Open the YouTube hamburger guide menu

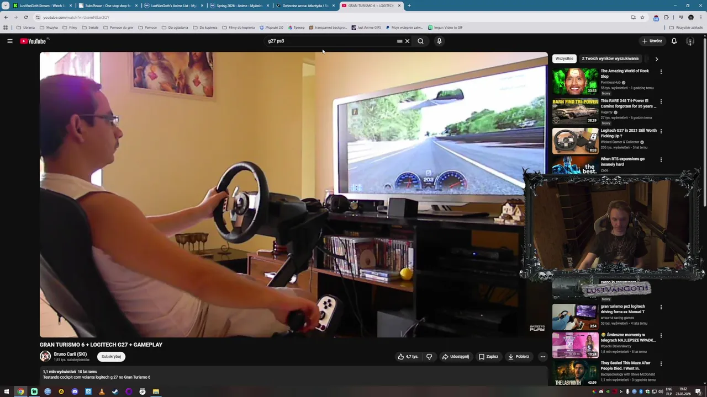(x=9, y=41)
